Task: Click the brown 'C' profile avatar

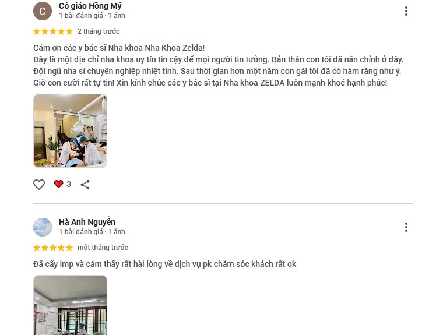Action: pyautogui.click(x=43, y=11)
